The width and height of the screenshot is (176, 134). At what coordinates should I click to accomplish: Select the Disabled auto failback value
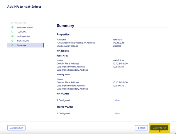(x=117, y=46)
